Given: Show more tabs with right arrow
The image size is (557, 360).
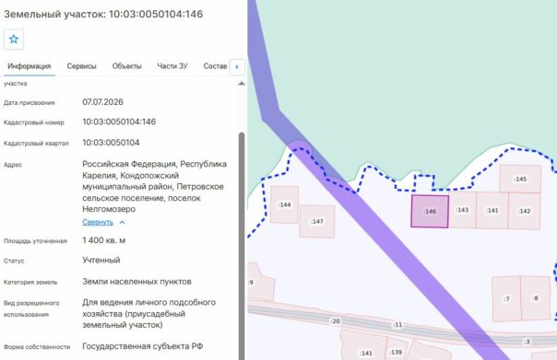Looking at the screenshot, I should (x=237, y=66).
